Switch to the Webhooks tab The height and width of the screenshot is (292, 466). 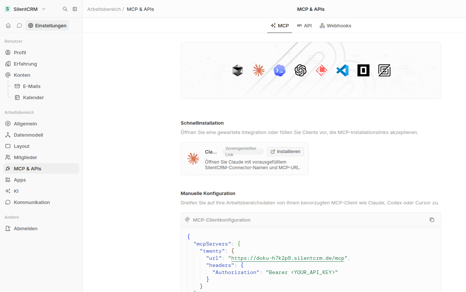point(335,25)
